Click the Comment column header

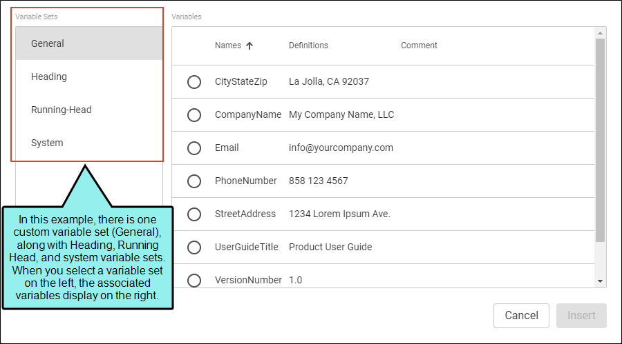tap(419, 45)
